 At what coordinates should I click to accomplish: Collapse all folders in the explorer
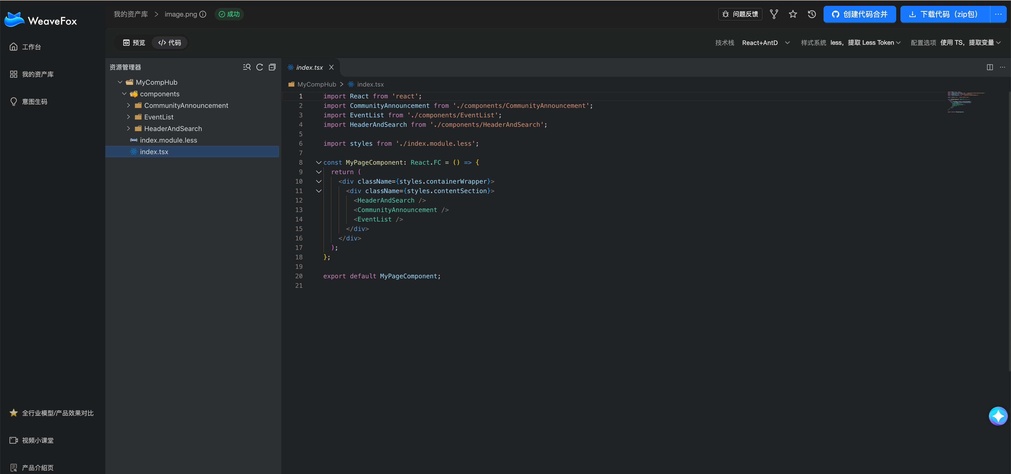272,67
